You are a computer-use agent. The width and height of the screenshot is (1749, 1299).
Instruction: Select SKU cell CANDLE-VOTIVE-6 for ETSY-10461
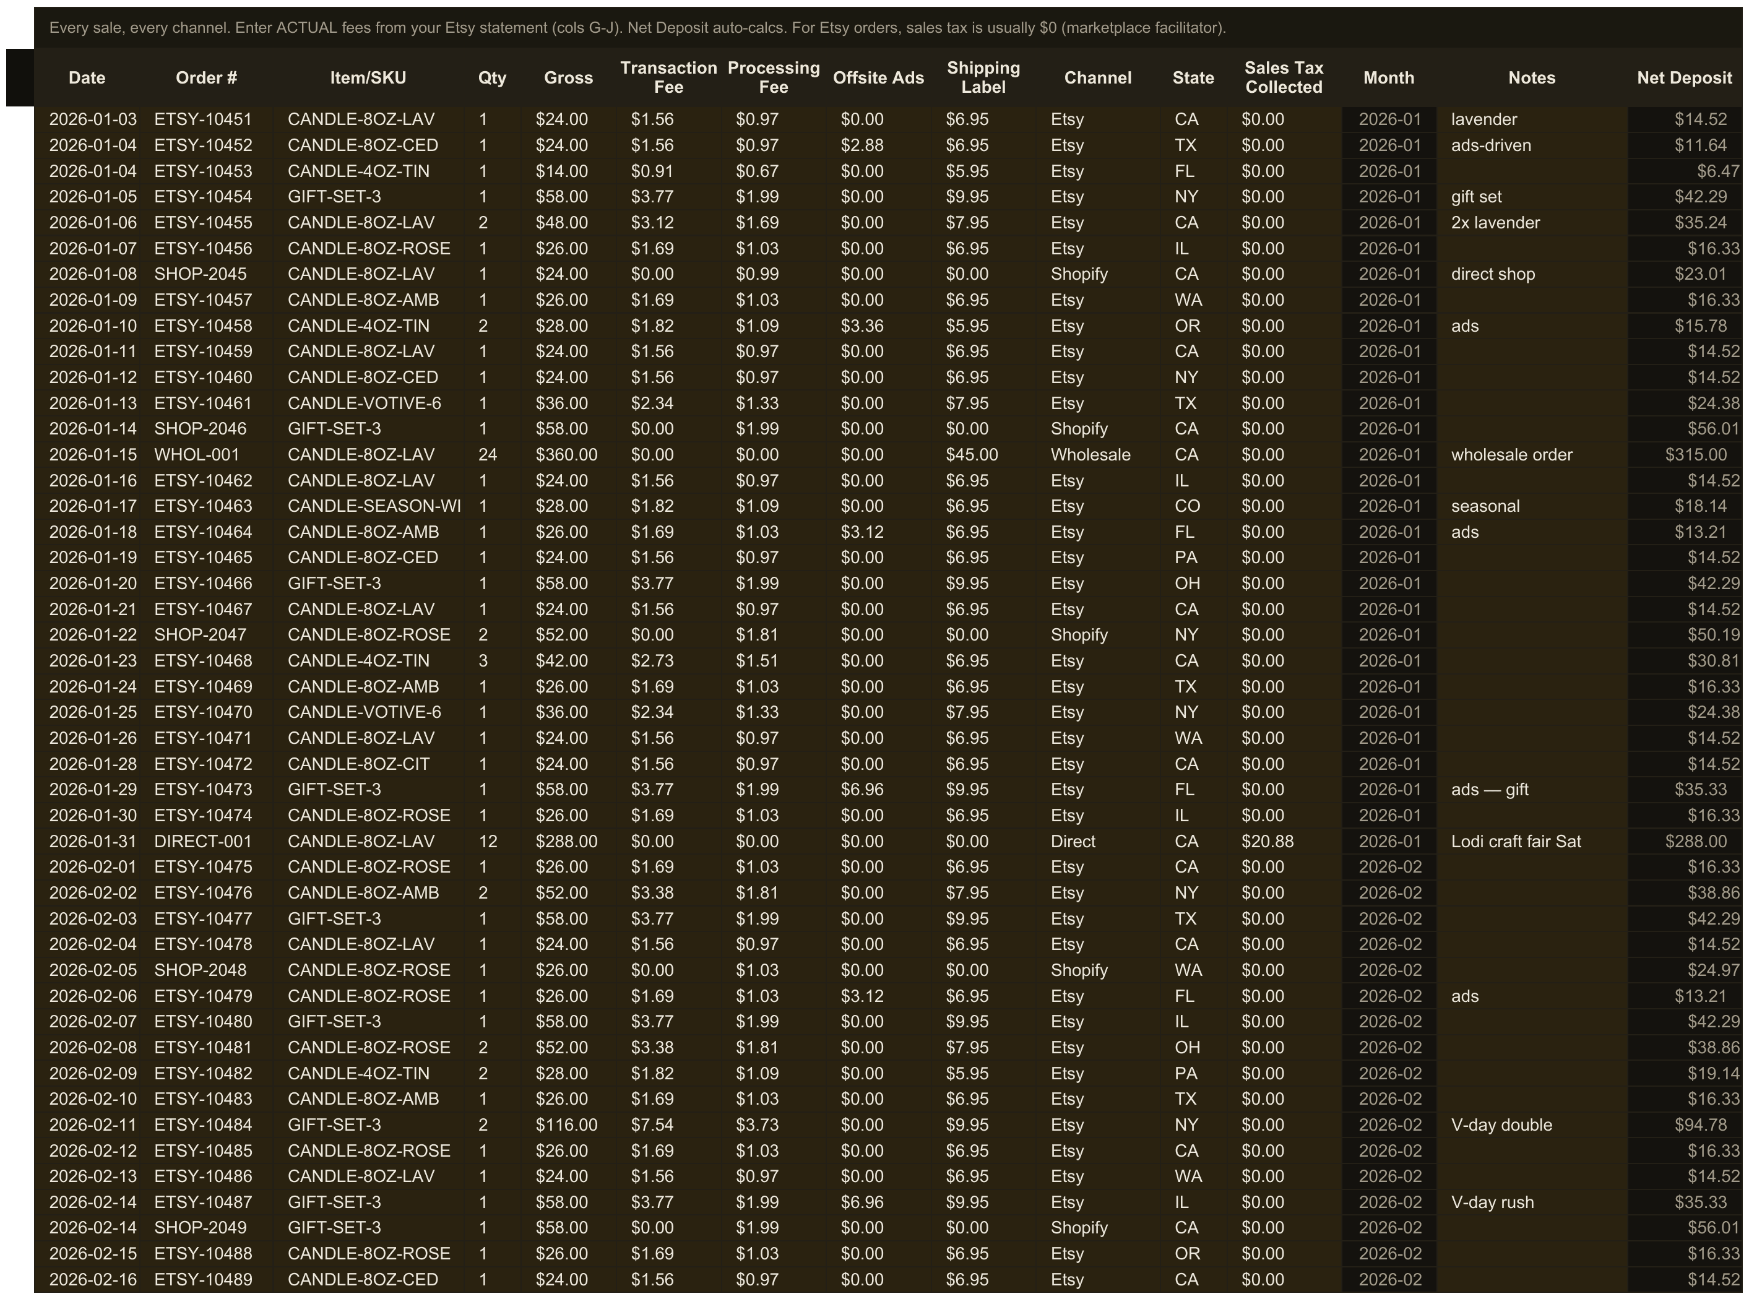click(x=368, y=404)
